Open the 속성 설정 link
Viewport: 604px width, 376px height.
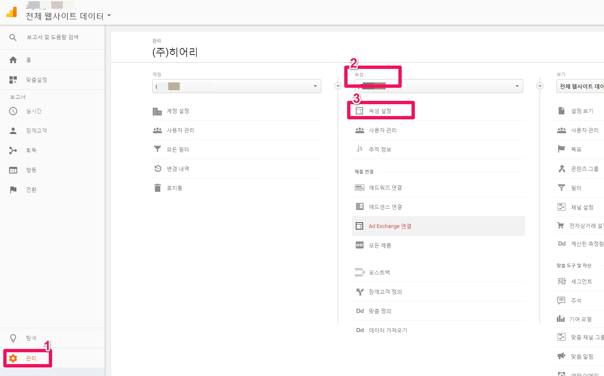coord(380,111)
